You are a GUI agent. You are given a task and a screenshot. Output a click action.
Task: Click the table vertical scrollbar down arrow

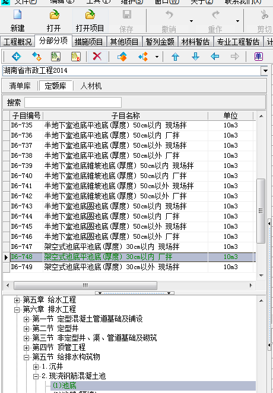pyautogui.click(x=261, y=276)
